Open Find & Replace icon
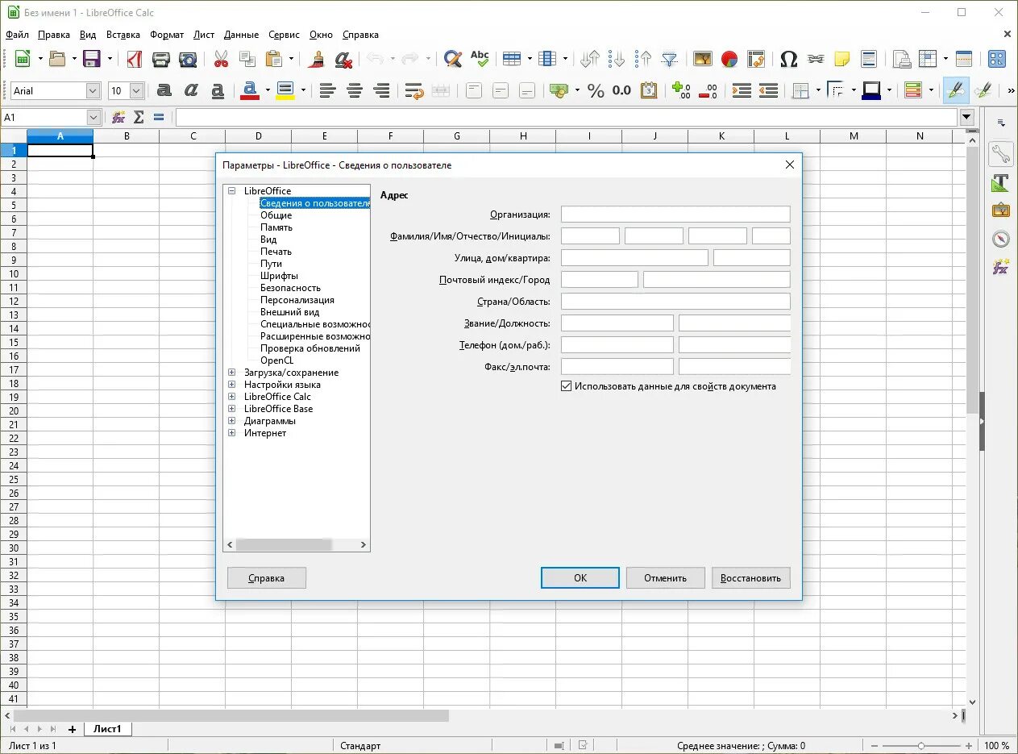The image size is (1018, 754). click(x=453, y=59)
